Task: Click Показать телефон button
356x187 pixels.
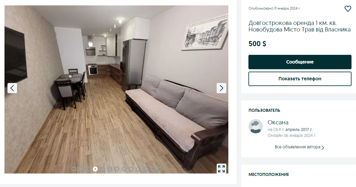Action: [300, 79]
